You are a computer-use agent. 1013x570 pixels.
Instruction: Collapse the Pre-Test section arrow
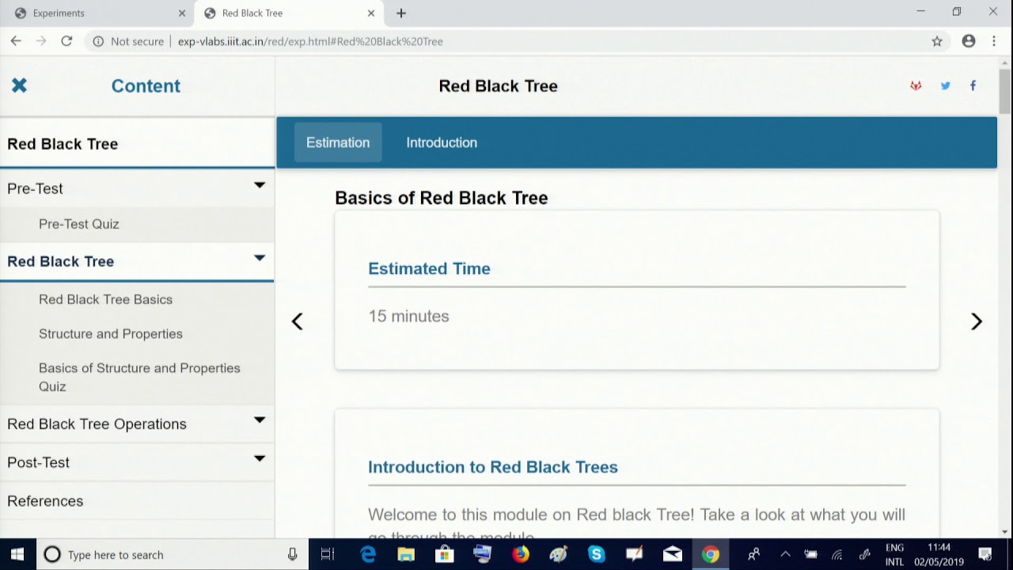(259, 185)
